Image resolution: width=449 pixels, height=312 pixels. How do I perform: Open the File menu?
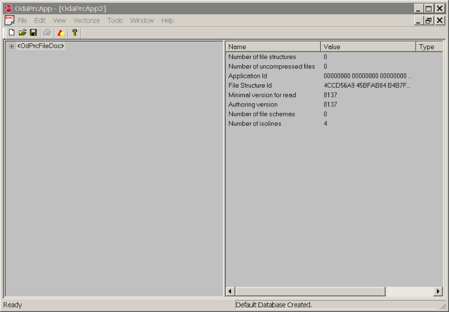pyautogui.click(x=23, y=21)
